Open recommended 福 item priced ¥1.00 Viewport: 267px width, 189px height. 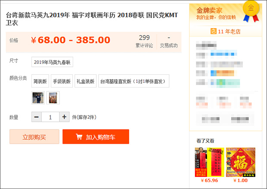(241, 162)
